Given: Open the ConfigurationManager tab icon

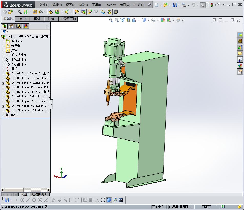Looking at the screenshot, I should pos(18,26).
